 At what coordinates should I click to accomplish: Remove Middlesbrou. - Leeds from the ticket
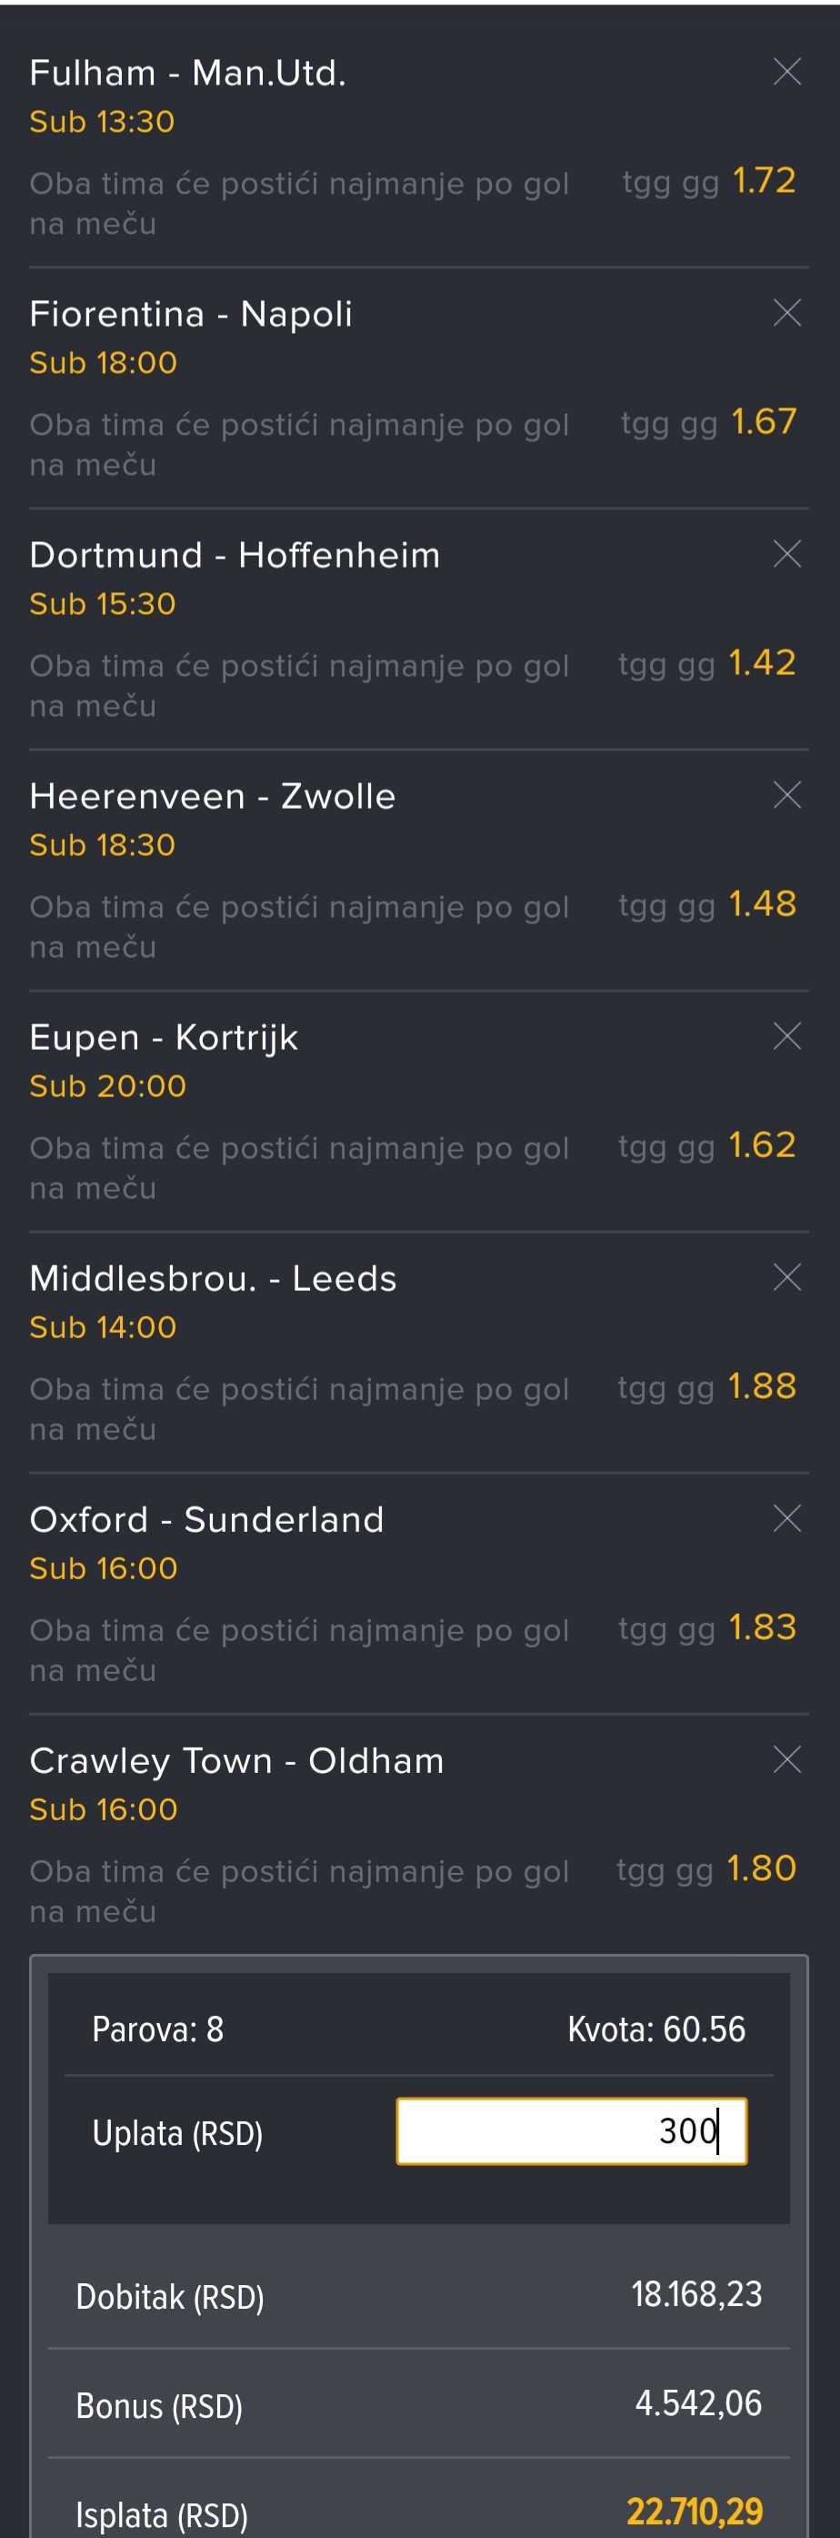tap(787, 1277)
